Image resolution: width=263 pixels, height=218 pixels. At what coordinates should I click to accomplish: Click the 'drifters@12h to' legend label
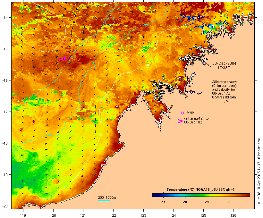[x=196, y=118]
